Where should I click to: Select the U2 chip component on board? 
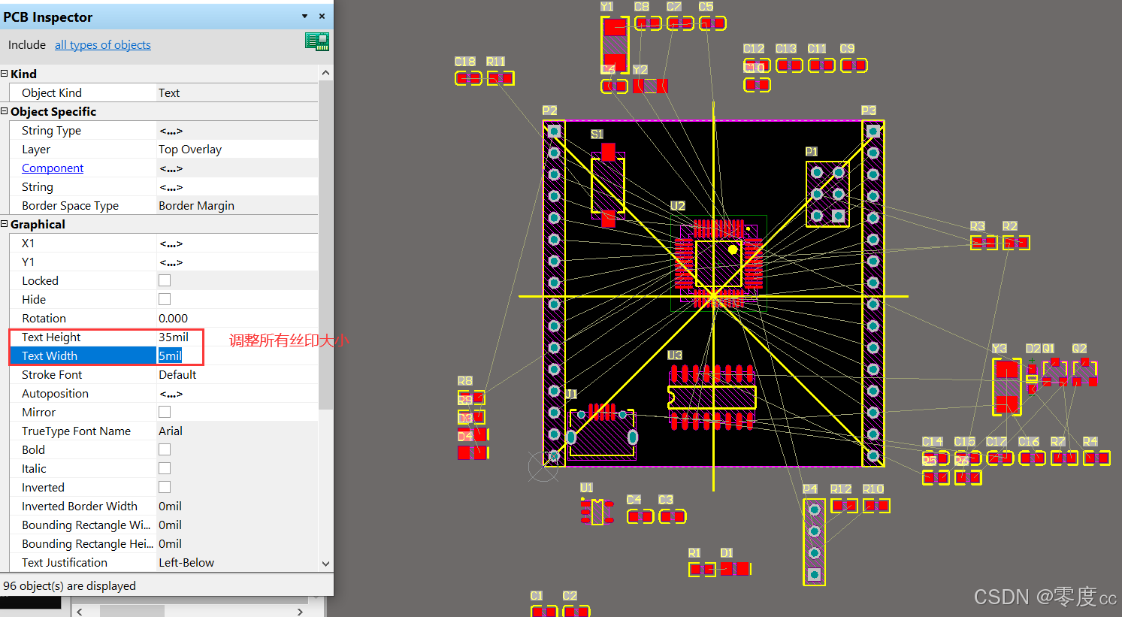point(718,264)
